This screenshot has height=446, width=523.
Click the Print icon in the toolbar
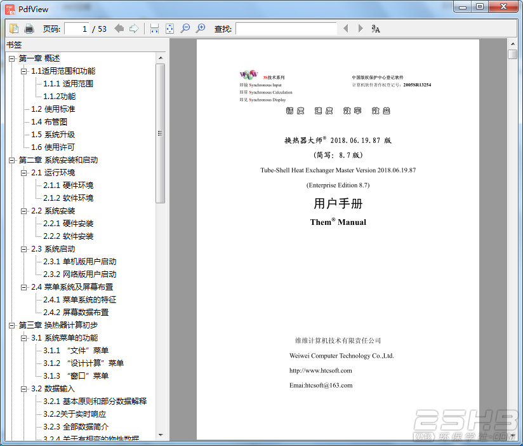pyautogui.click(x=29, y=29)
